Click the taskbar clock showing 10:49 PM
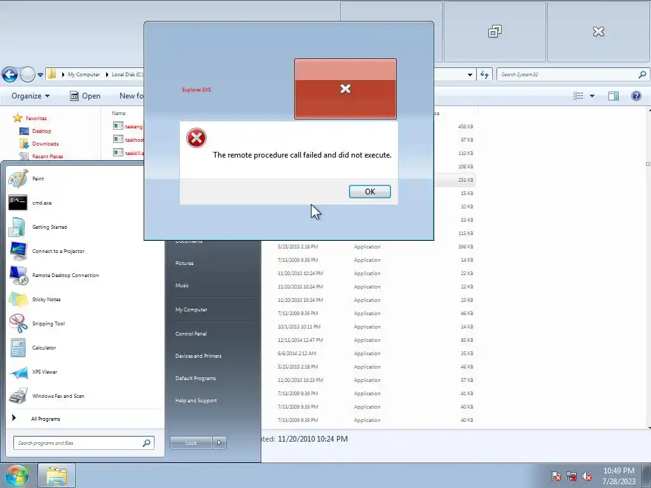This screenshot has height=488, width=651. click(x=619, y=476)
